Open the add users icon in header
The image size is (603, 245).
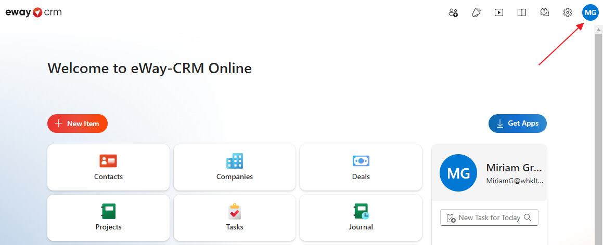click(453, 12)
